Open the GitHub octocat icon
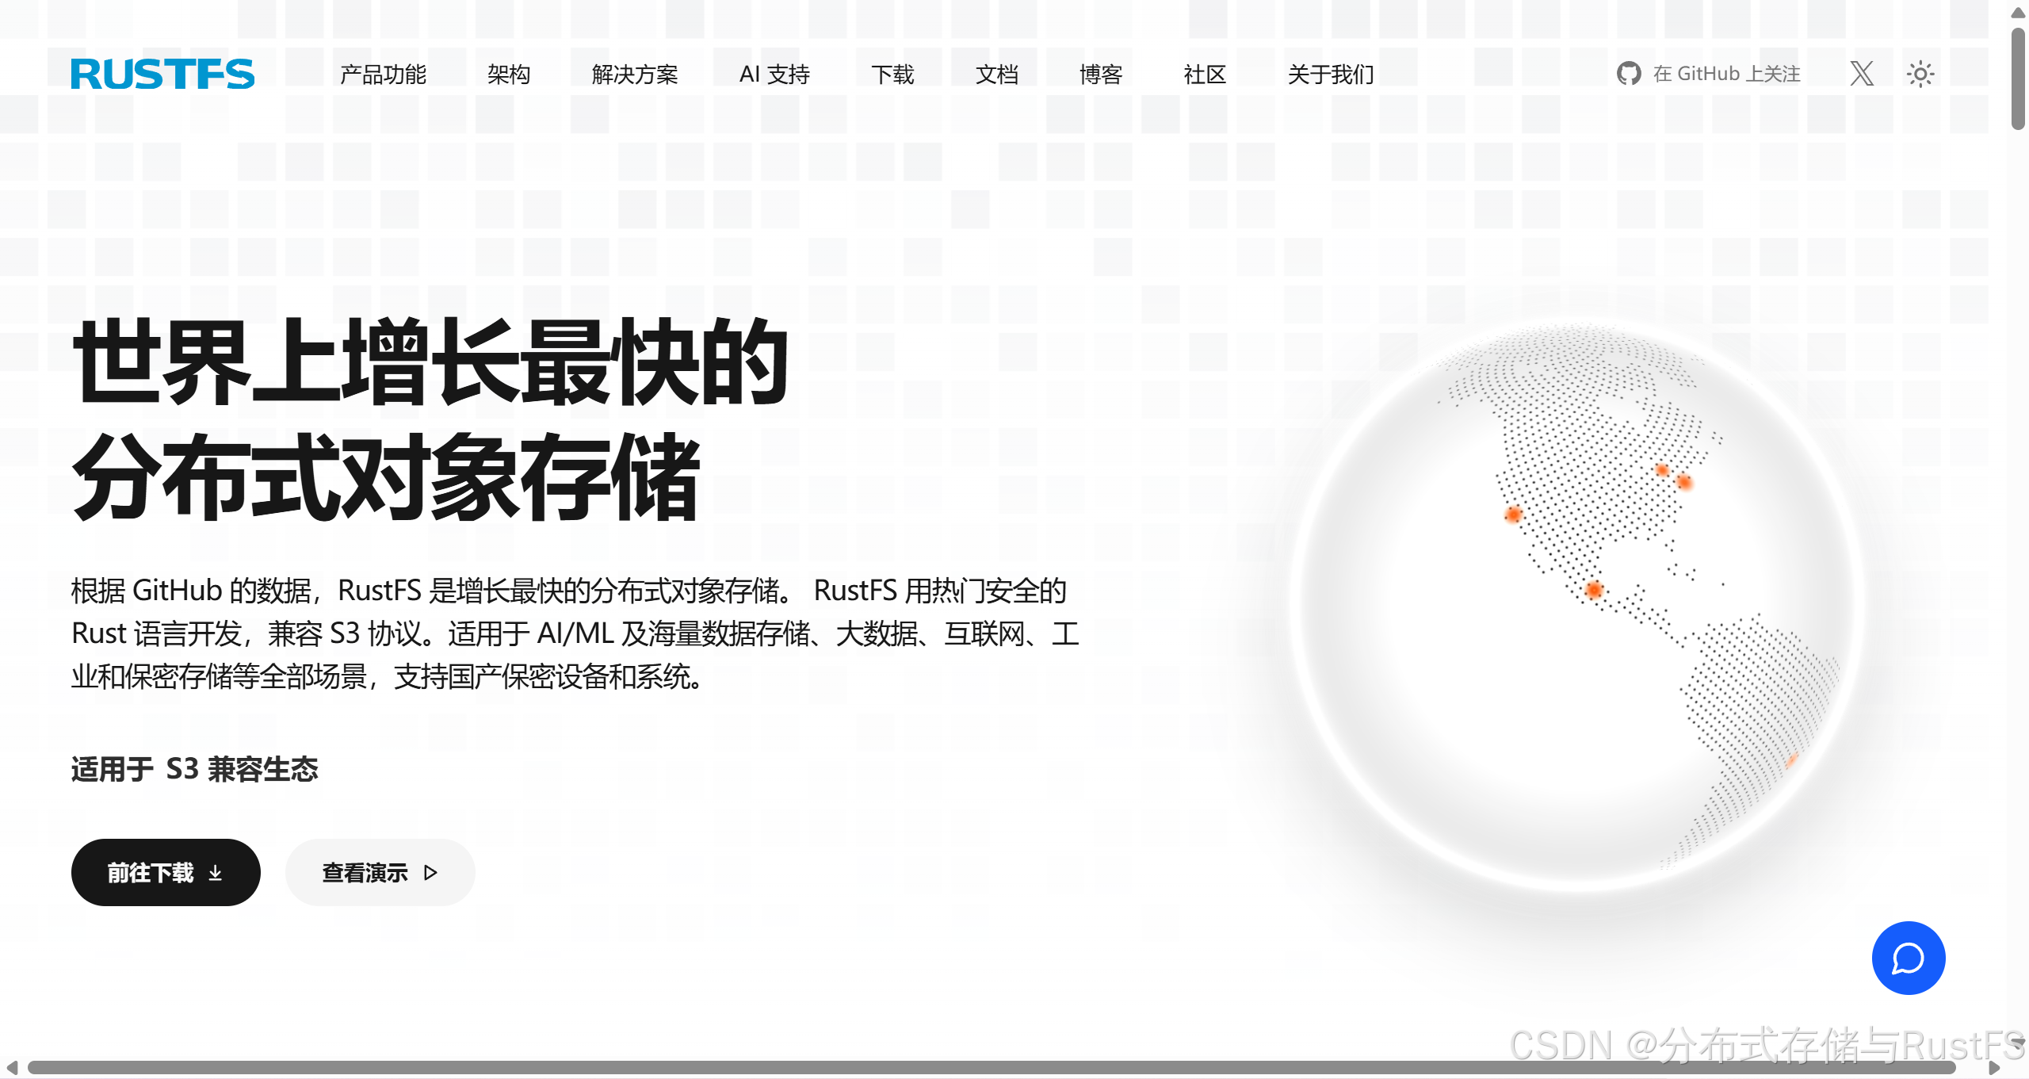The image size is (2029, 1079). [1628, 74]
